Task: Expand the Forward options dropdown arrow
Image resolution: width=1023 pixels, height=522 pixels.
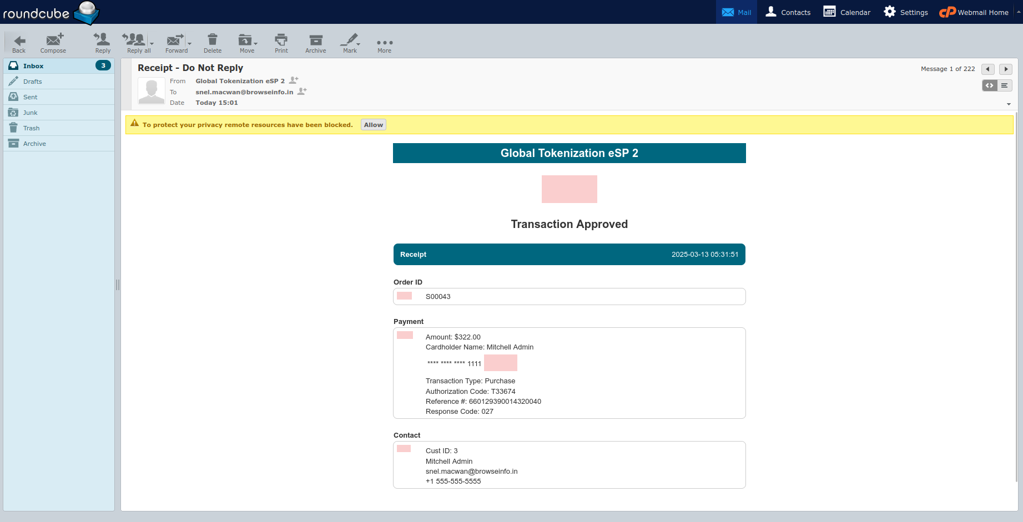Action: [190, 43]
